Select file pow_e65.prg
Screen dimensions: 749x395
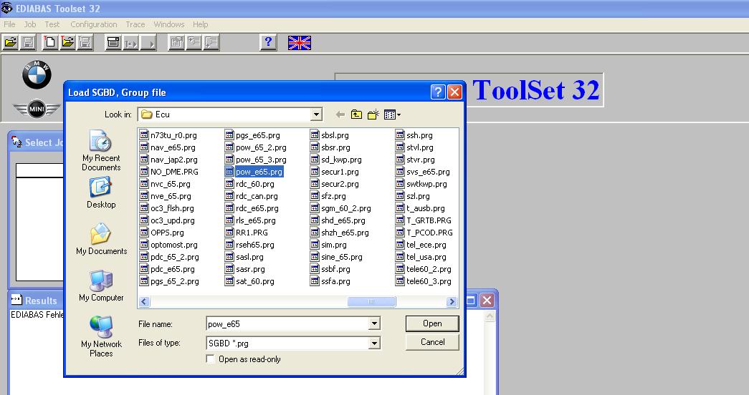(254, 172)
